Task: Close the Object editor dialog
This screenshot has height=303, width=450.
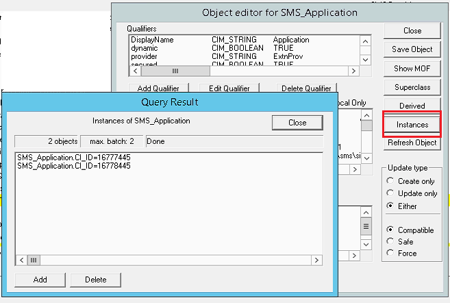Action: (412, 31)
